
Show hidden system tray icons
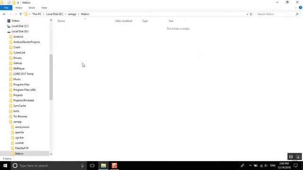click(x=250, y=166)
